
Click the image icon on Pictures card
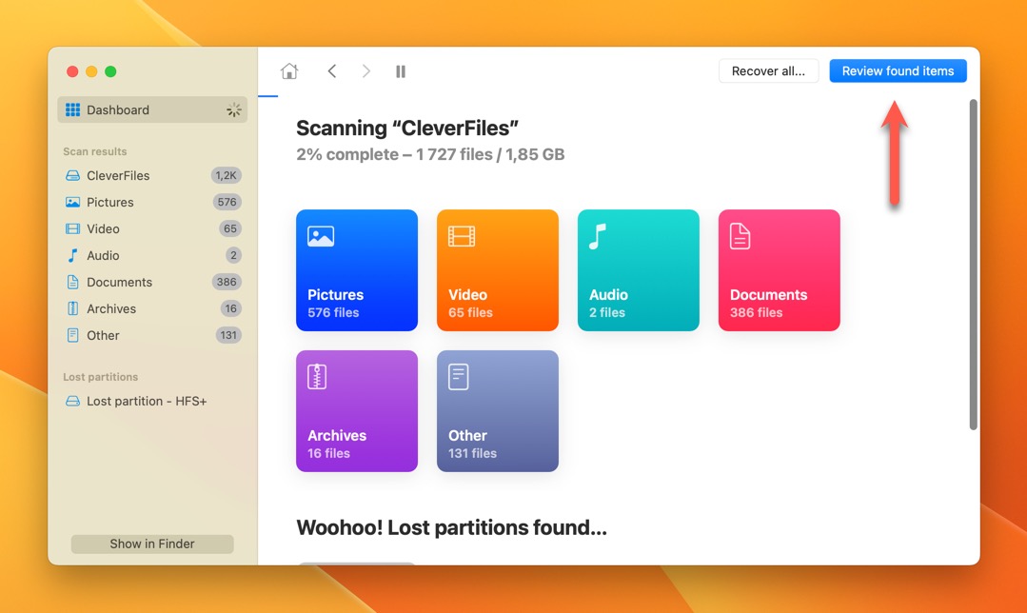(x=321, y=236)
